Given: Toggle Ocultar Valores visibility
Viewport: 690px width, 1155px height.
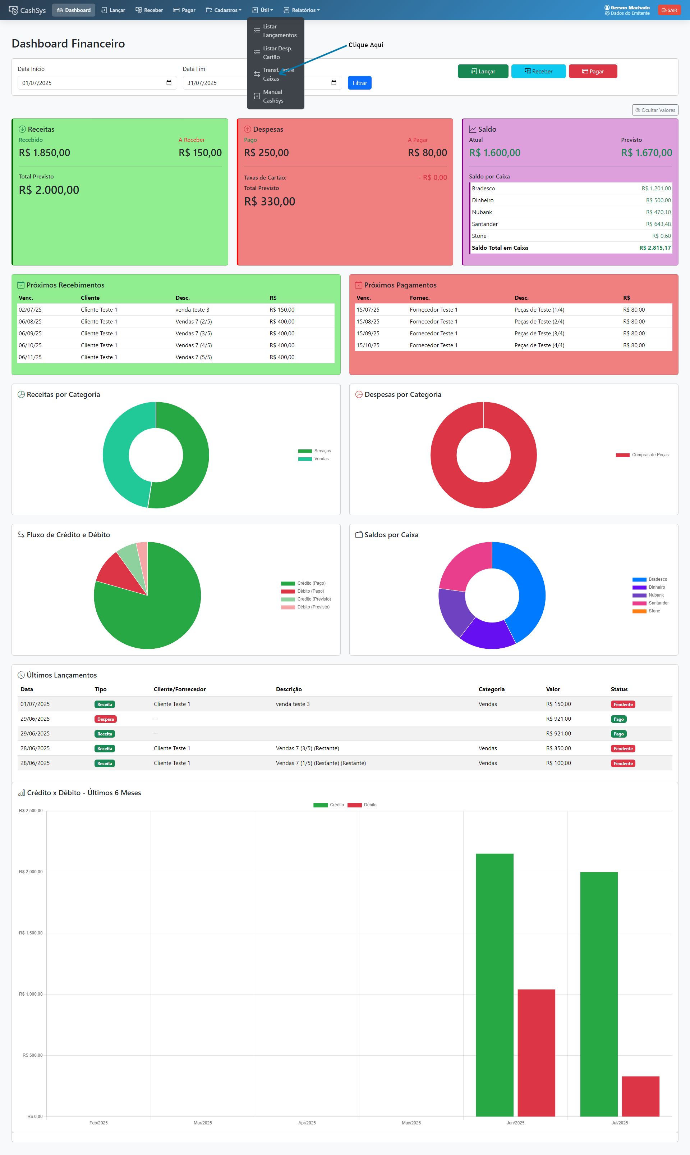Looking at the screenshot, I should click(x=655, y=110).
